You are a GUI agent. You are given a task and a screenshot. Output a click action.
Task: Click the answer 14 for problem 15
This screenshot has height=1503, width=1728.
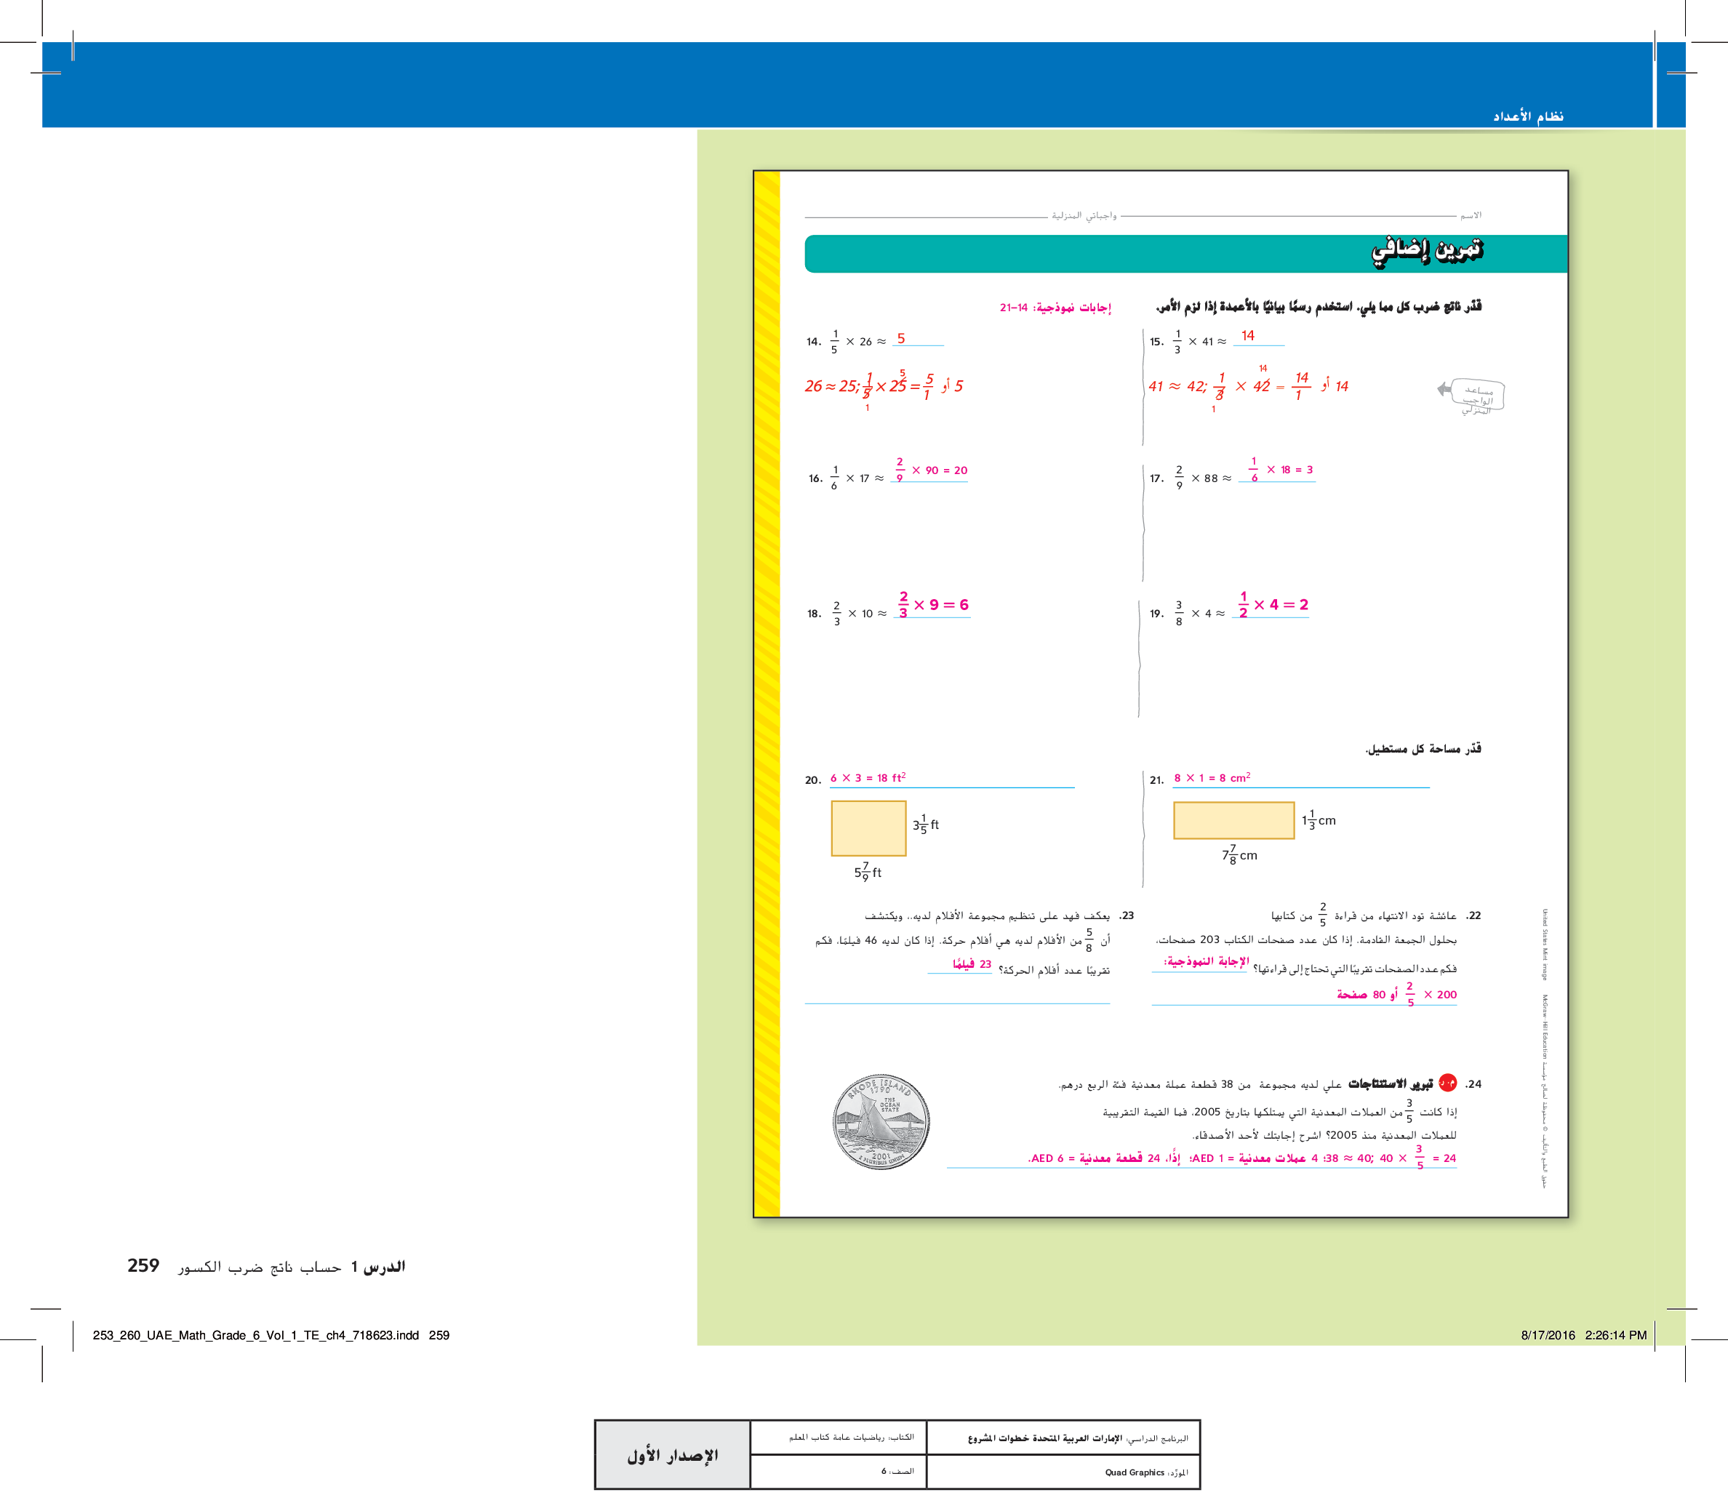click(x=1247, y=335)
